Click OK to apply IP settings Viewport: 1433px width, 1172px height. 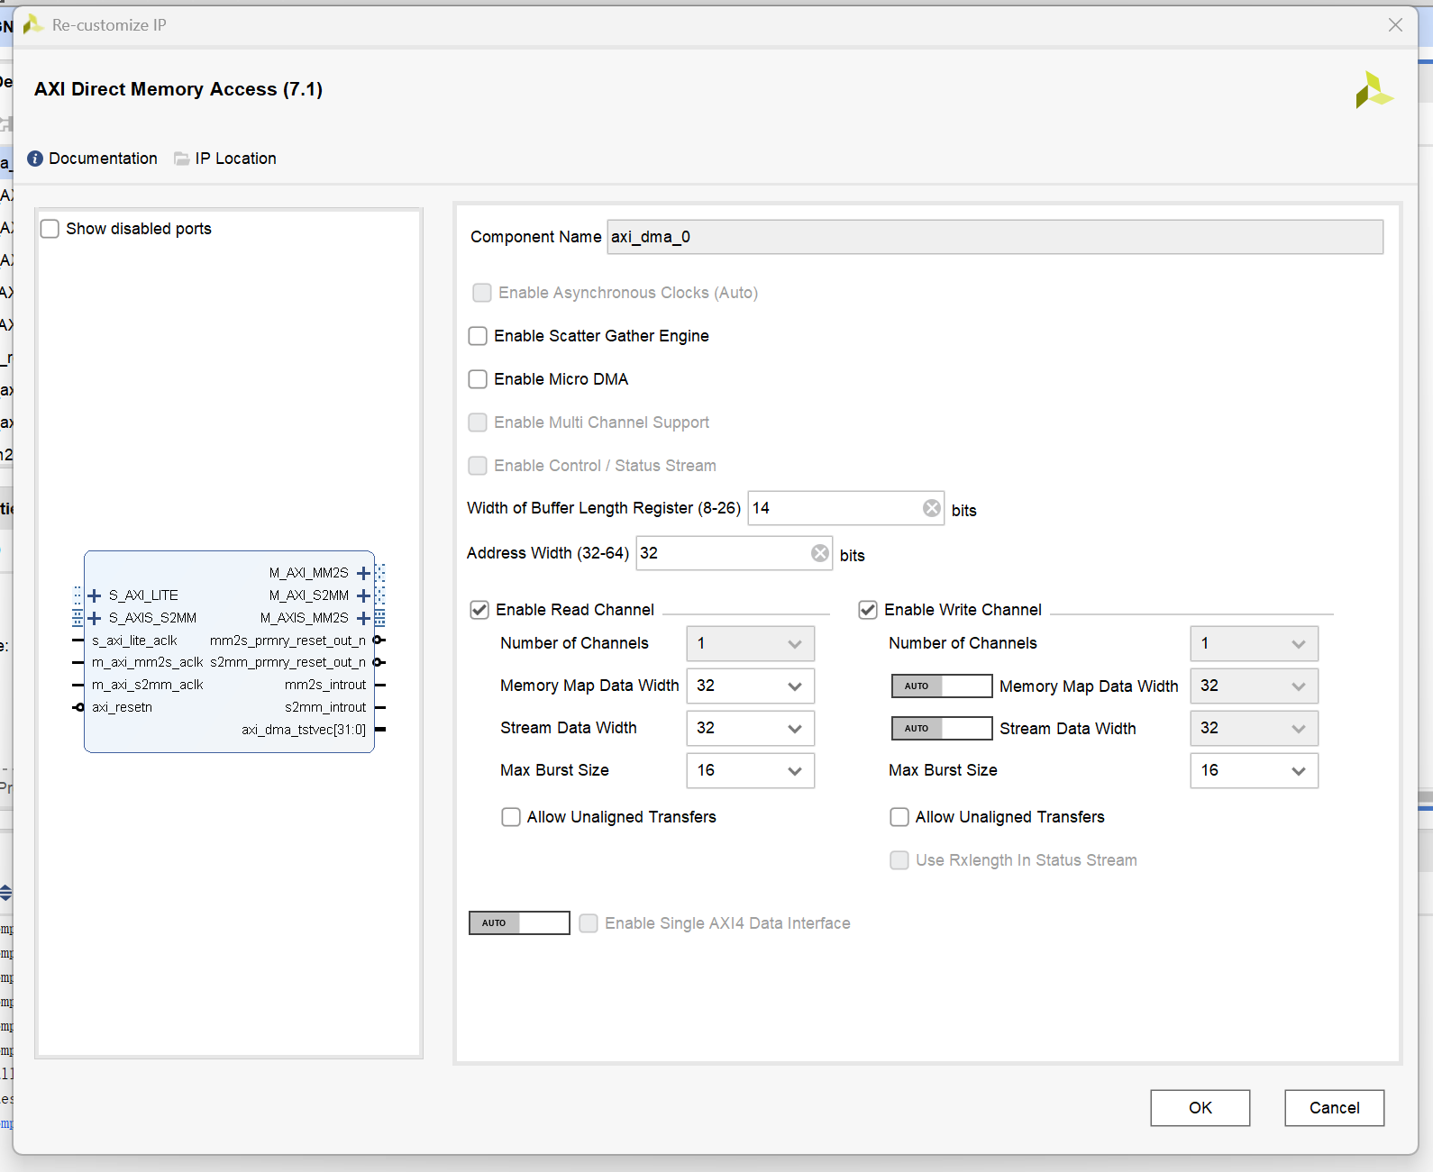pyautogui.click(x=1200, y=1108)
